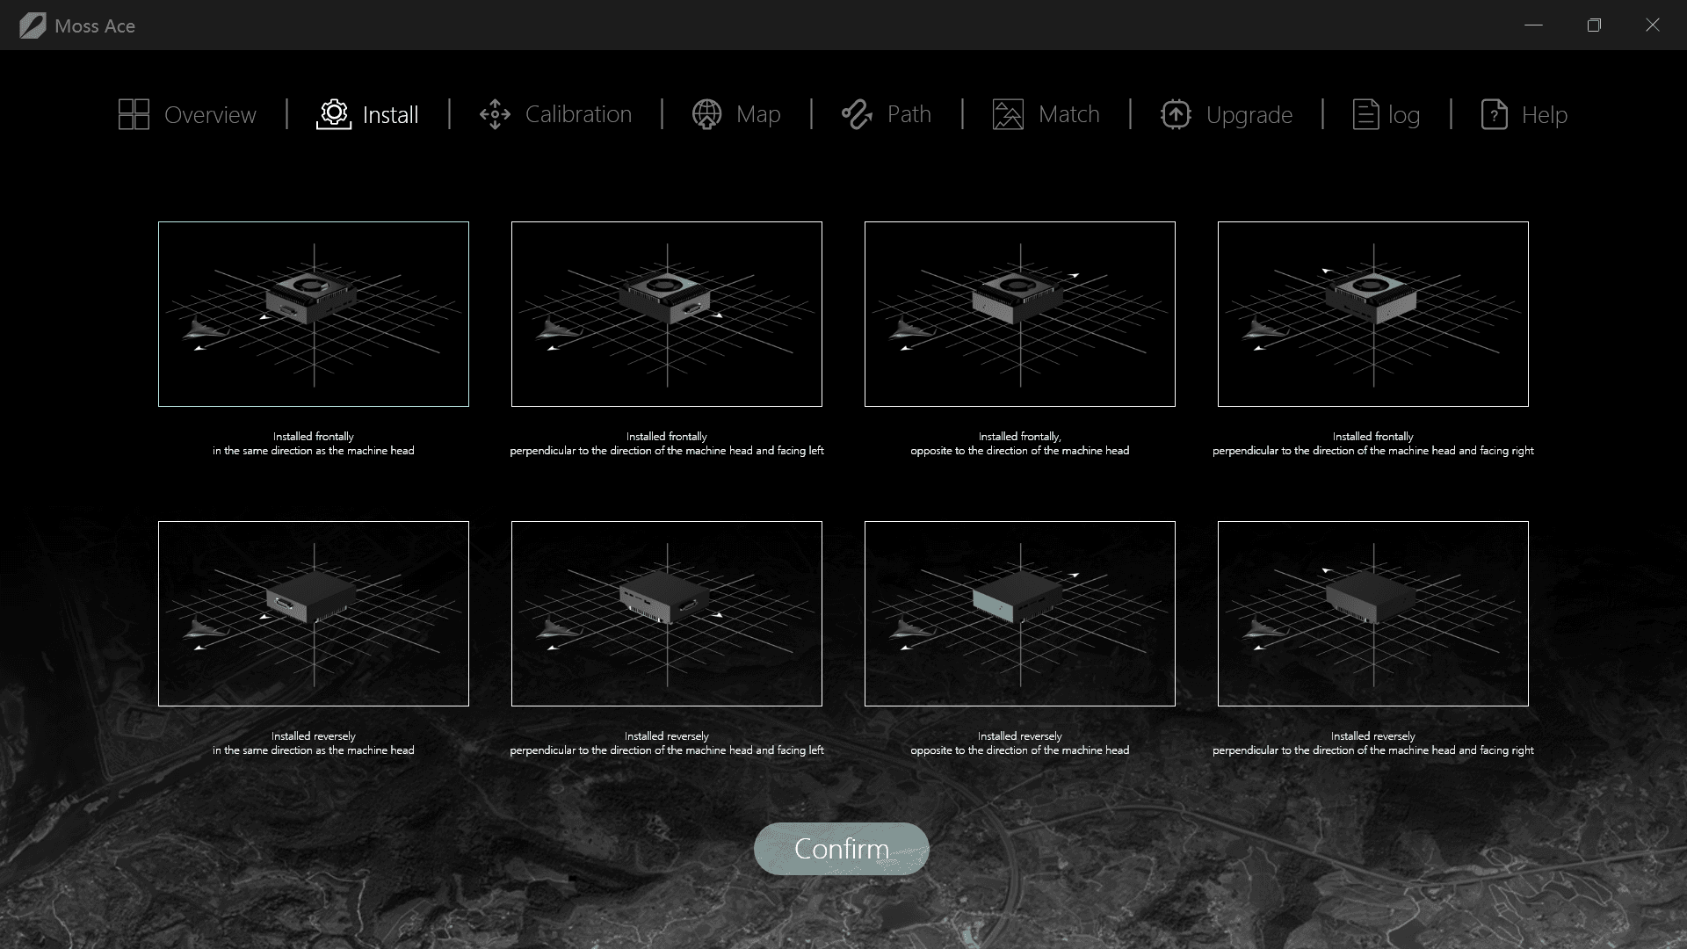Click the Help question-mark page icon
Viewport: 1687px width, 949px height.
point(1494,114)
